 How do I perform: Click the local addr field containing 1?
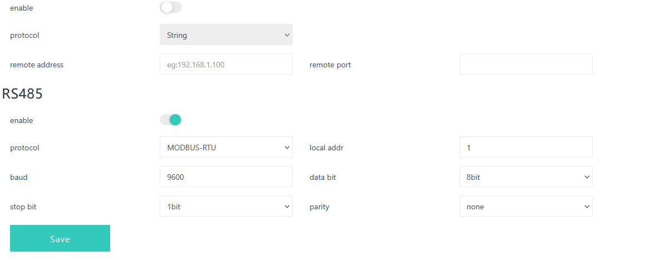tap(526, 148)
